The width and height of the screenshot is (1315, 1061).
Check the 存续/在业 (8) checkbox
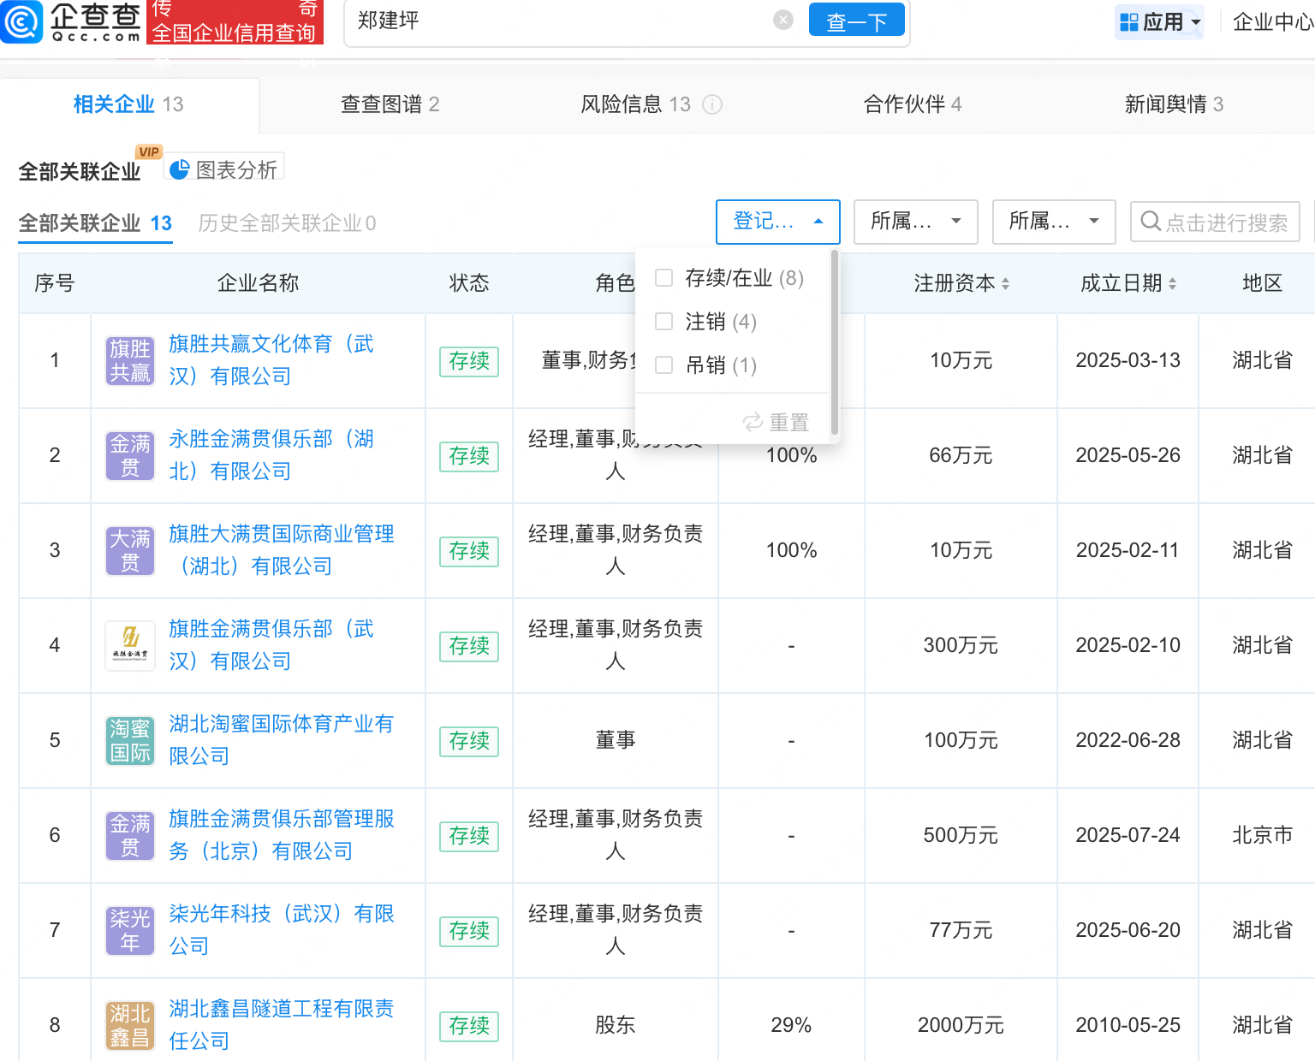click(x=663, y=278)
